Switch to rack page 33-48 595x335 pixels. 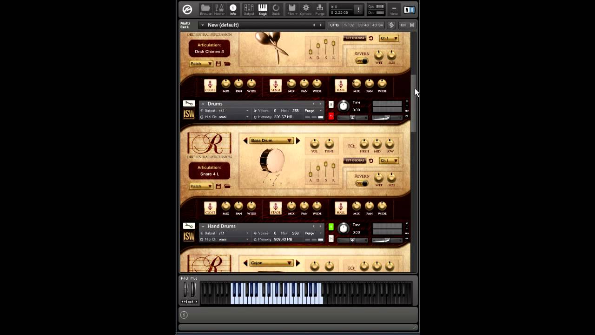point(363,25)
